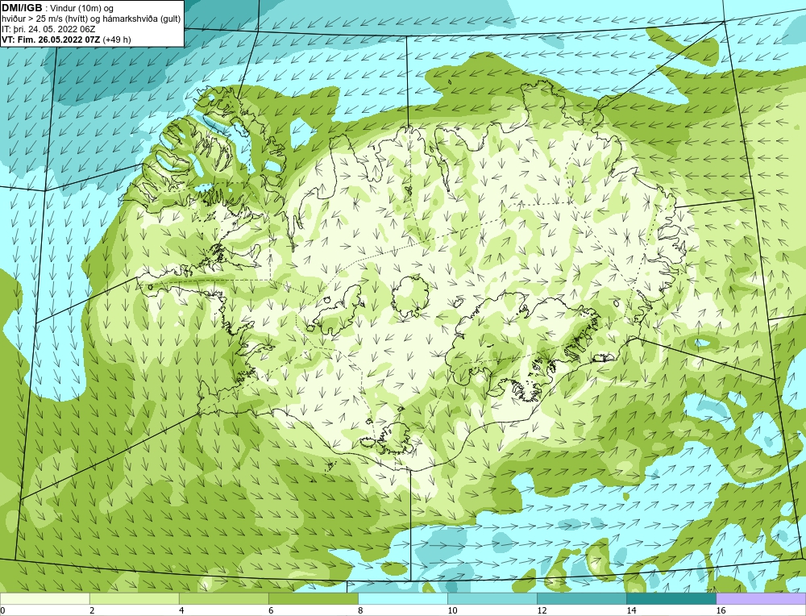The height and width of the screenshot is (616, 806).
Task: Click the "DMI/IGB" title text
Action: 22,8
